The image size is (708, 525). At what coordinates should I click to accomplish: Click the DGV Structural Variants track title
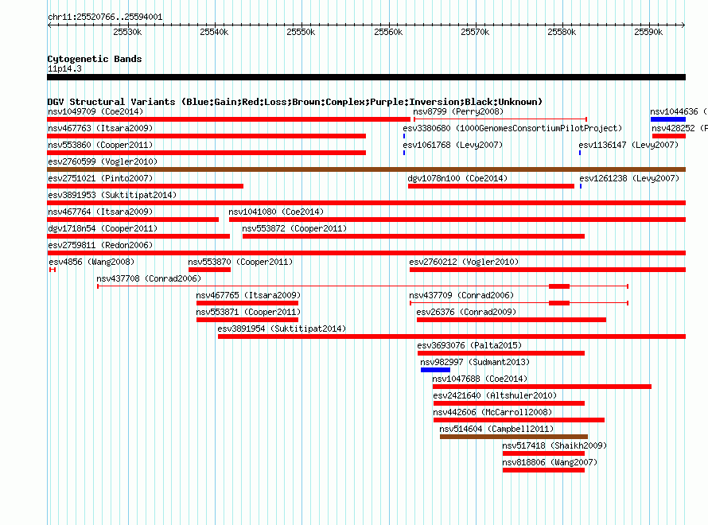pyautogui.click(x=295, y=102)
